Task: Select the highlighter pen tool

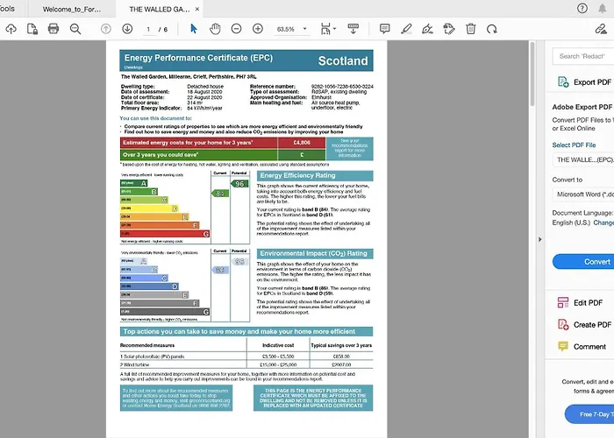Action: point(405,29)
